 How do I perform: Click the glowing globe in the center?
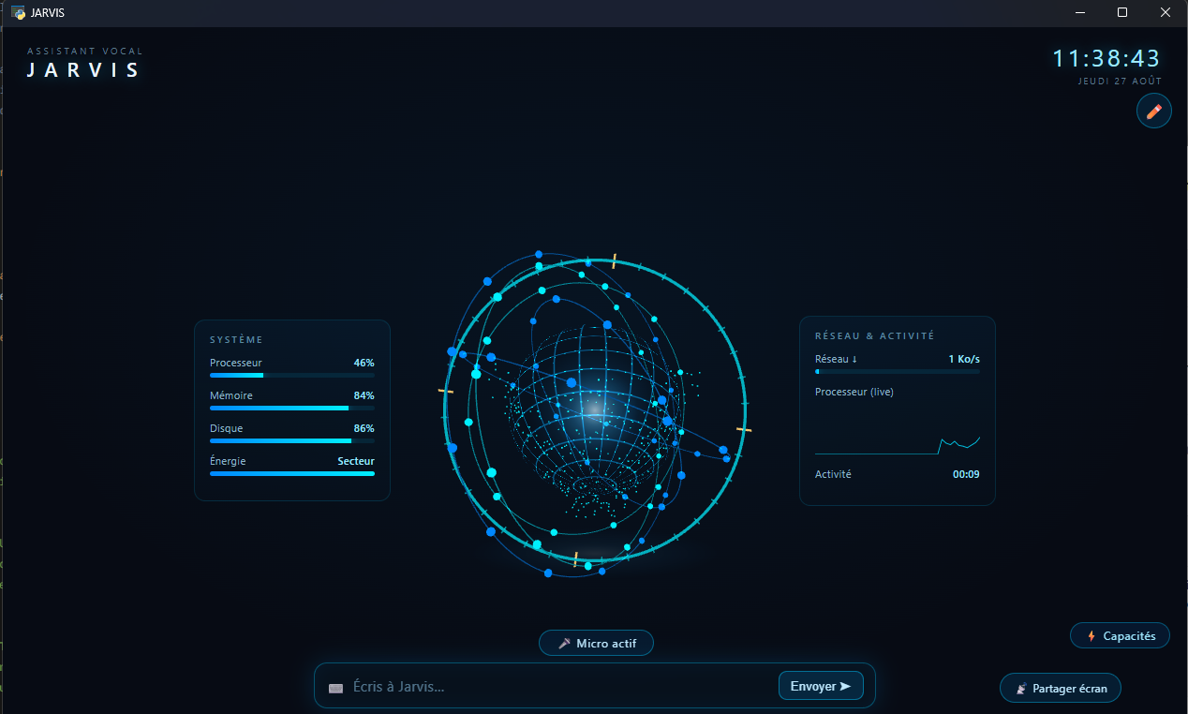click(594, 410)
